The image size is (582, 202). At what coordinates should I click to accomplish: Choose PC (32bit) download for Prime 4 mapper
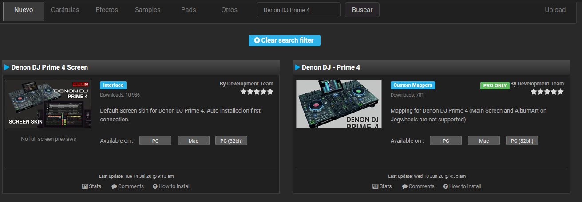(522, 141)
